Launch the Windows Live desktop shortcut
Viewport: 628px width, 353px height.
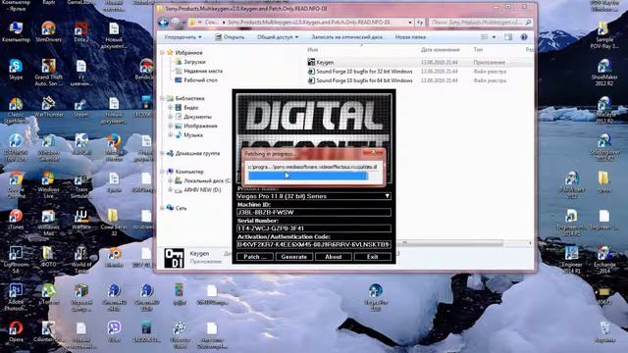coord(48,185)
